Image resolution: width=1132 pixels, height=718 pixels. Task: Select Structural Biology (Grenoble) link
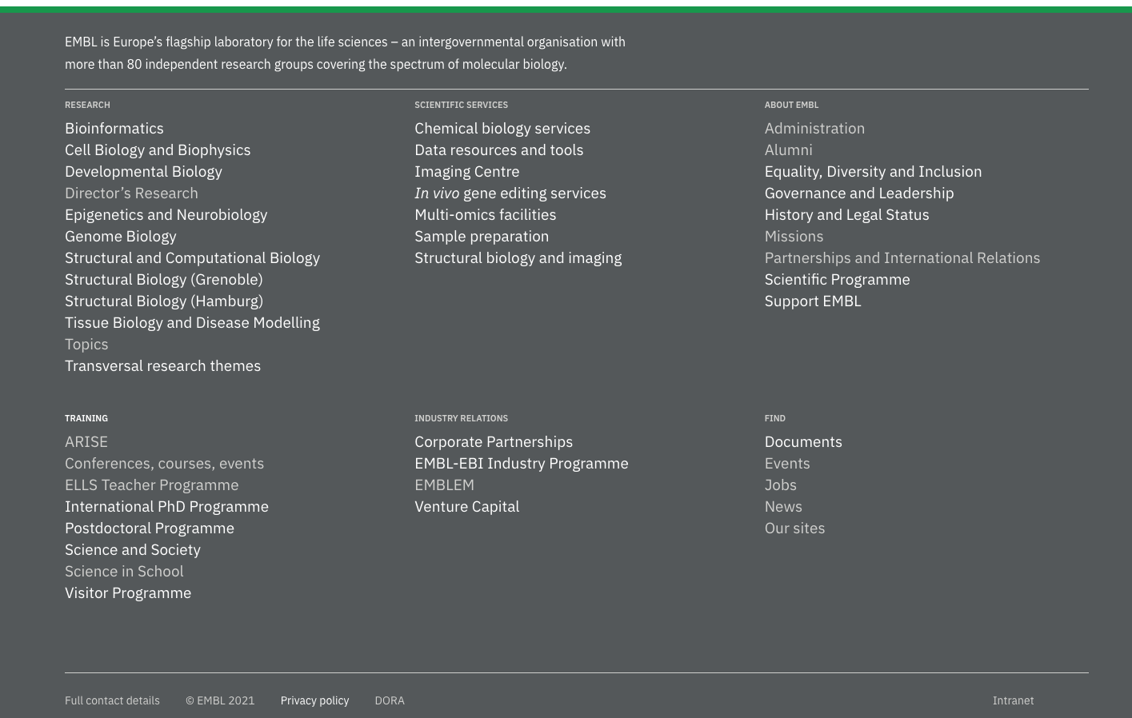pyautogui.click(x=163, y=279)
